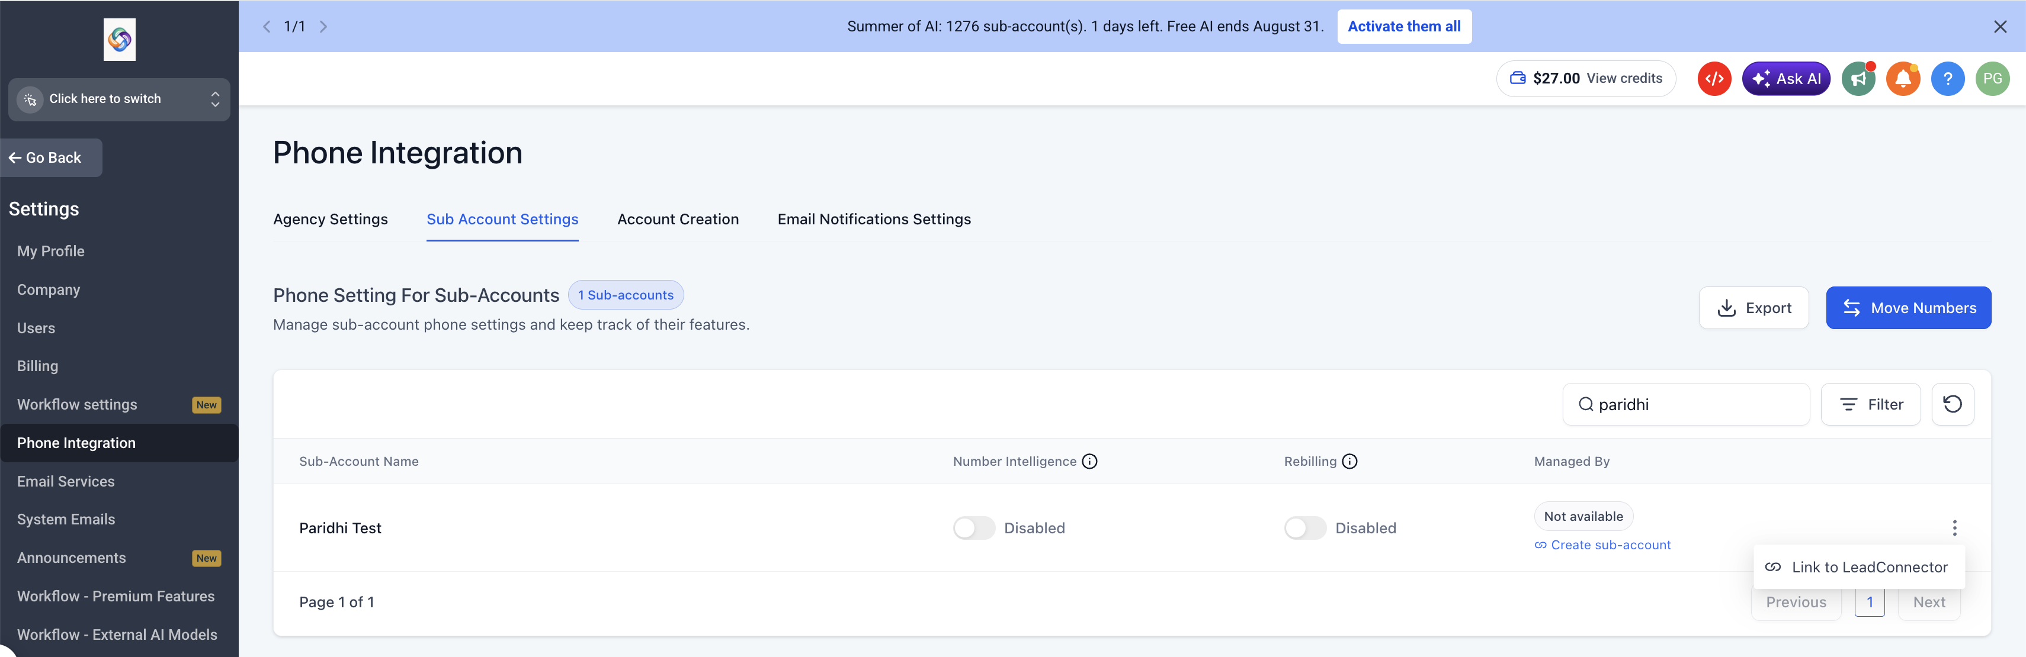Click the Previous page button

point(1796,603)
